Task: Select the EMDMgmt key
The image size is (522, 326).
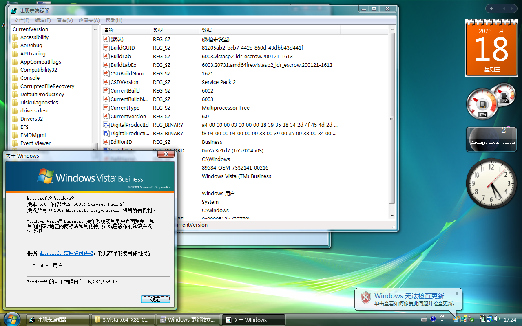Action: 33,135
